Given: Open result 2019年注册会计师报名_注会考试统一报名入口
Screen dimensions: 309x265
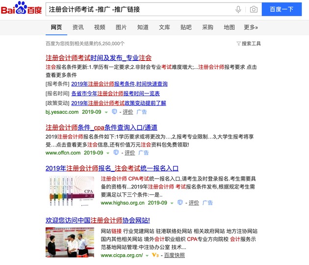Looking at the screenshot, I should [112, 168].
